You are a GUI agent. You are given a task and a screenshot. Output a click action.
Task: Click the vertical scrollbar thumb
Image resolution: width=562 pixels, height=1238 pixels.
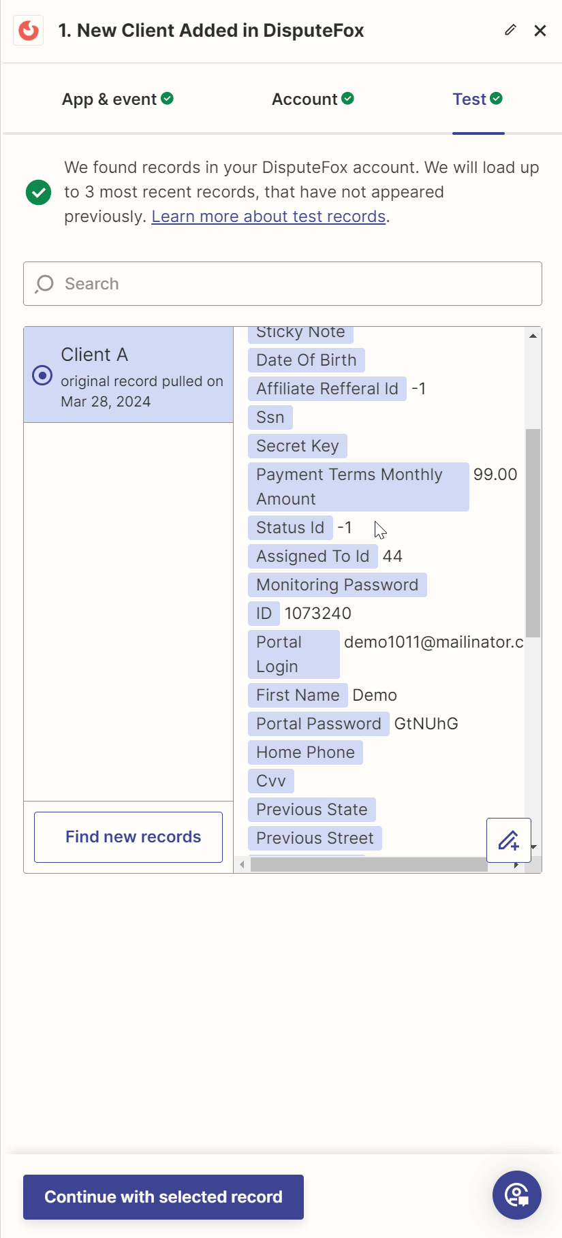coord(533,533)
